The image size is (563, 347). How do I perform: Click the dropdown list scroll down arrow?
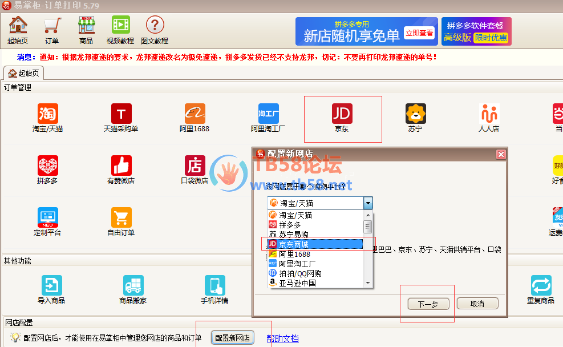pyautogui.click(x=368, y=283)
